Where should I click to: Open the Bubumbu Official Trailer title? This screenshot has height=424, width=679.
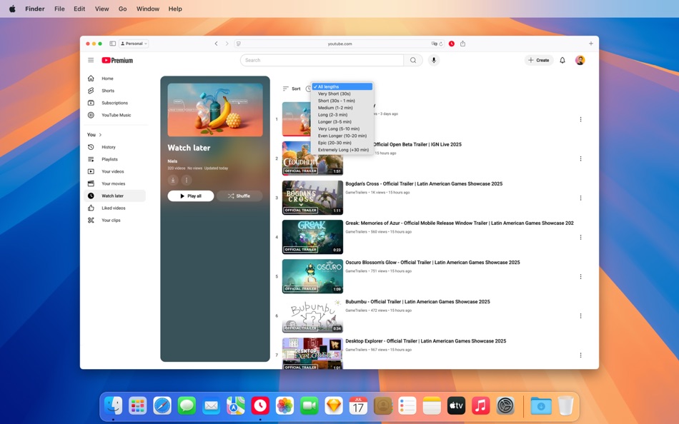[x=417, y=301]
